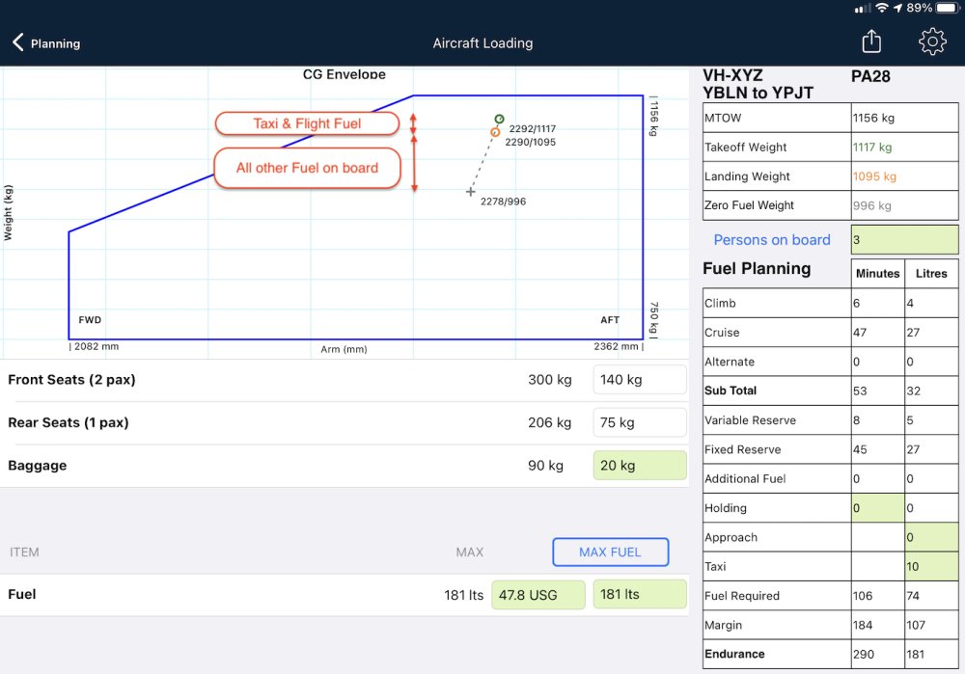Edit Rear Seats weight 75 kg field

coord(640,423)
